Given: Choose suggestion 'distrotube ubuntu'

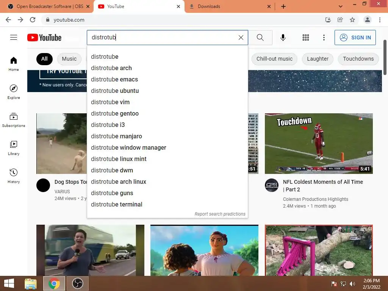Looking at the screenshot, I should 167,91.
